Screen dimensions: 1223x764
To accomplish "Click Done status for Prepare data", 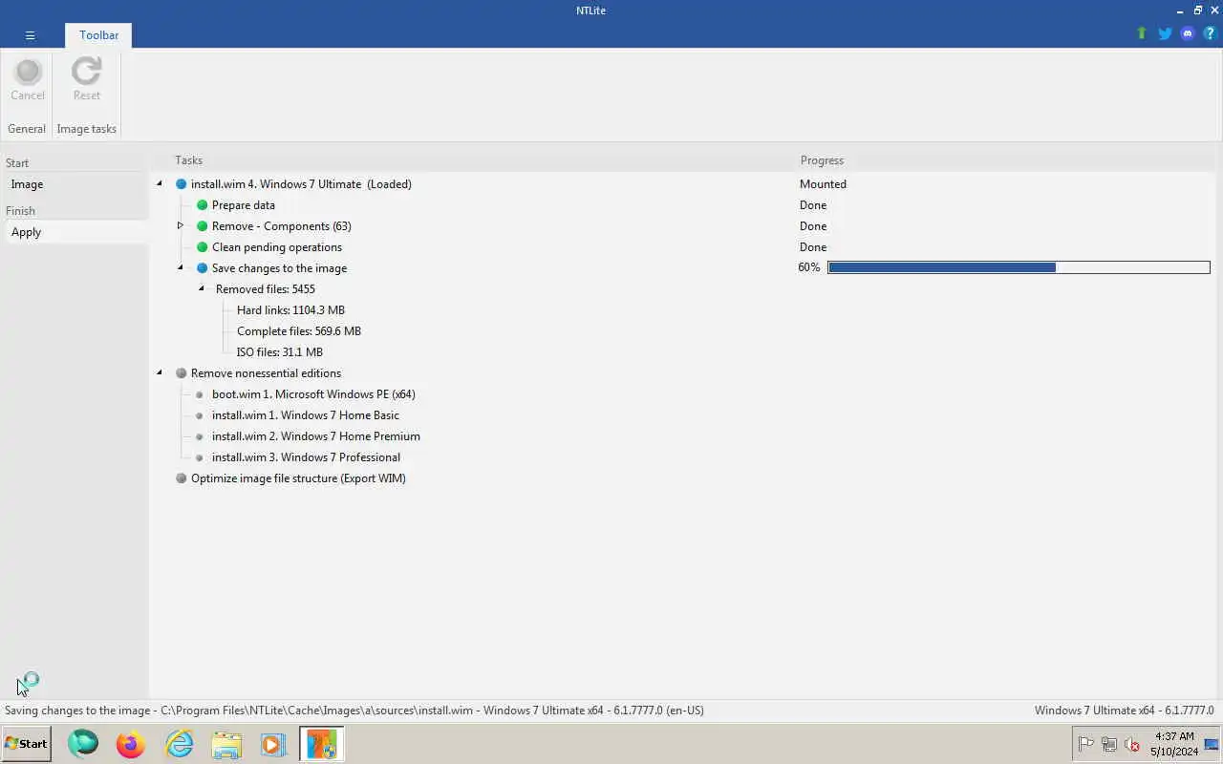I will pyautogui.click(x=813, y=205).
